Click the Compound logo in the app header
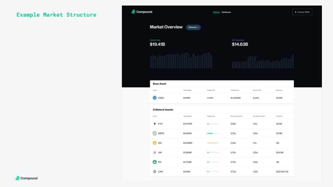 pyautogui.click(x=142, y=12)
